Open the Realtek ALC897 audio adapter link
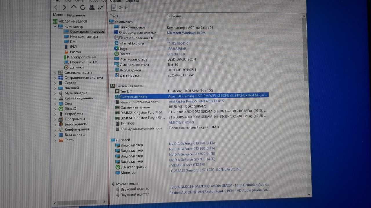This screenshot has height=208, width=371. click(219, 191)
